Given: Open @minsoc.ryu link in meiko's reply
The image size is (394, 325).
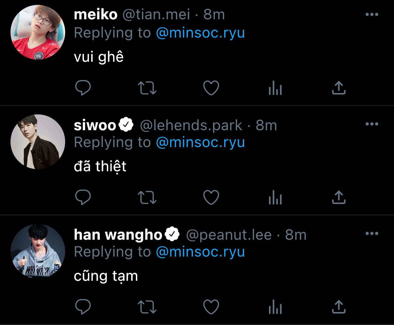Looking at the screenshot, I should click(200, 33).
